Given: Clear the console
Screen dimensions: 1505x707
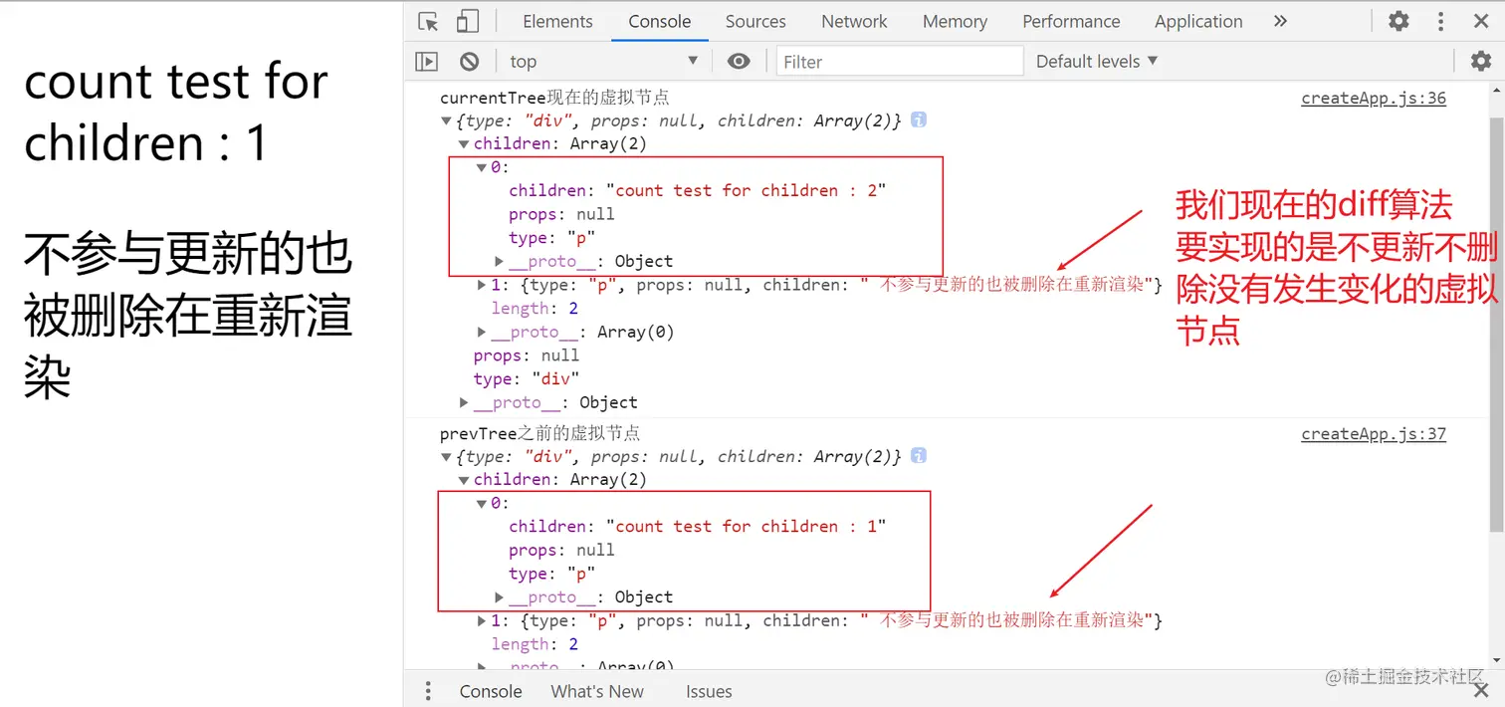Looking at the screenshot, I should (470, 62).
